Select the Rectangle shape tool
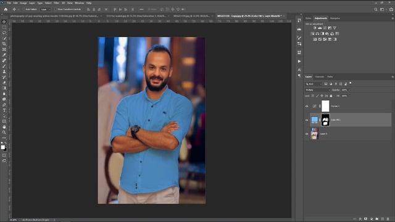 4,121
